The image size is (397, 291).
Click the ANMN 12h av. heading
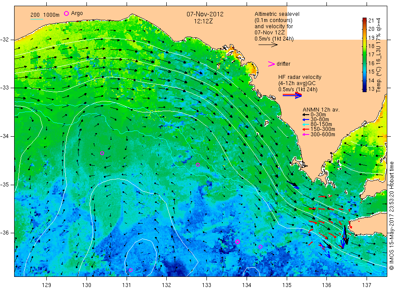pos(321,110)
